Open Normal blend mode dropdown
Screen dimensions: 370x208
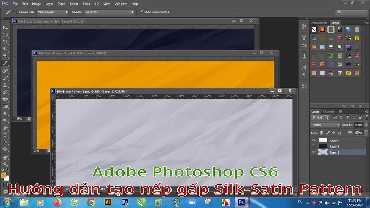click(x=326, y=125)
